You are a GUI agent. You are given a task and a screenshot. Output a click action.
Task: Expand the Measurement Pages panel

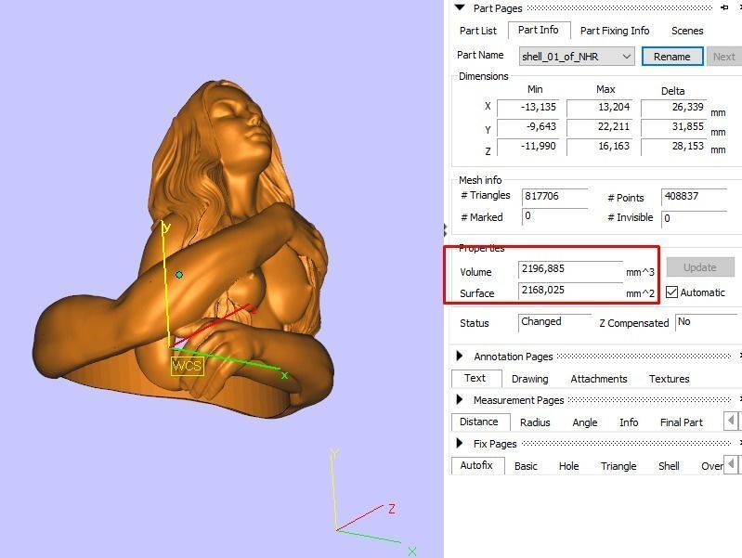pyautogui.click(x=459, y=399)
